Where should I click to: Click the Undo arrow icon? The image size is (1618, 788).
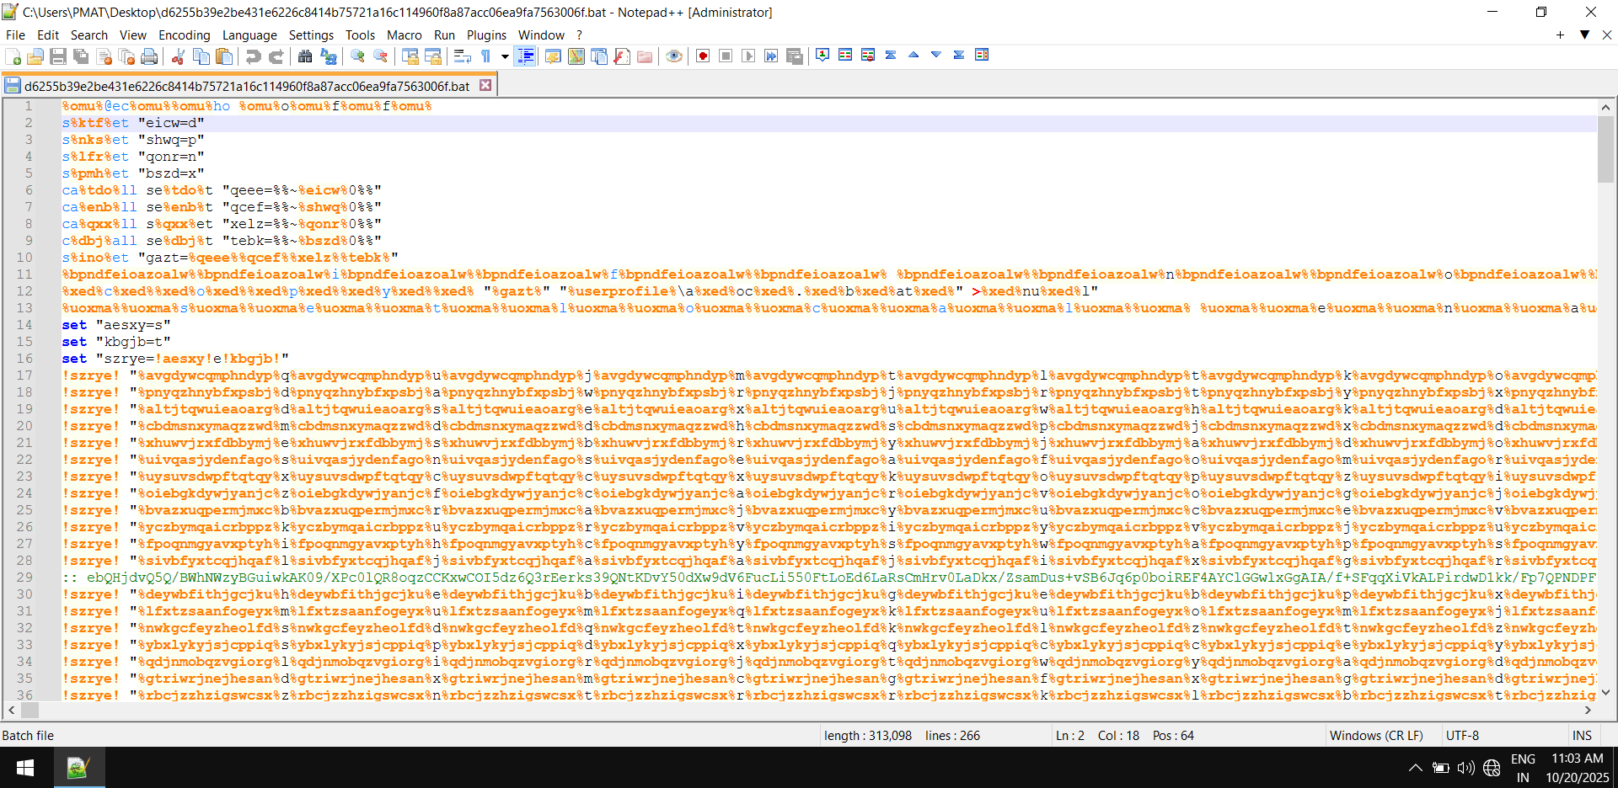(253, 56)
